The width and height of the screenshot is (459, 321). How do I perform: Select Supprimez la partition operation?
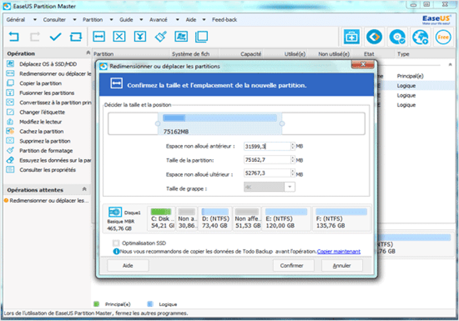click(45, 141)
